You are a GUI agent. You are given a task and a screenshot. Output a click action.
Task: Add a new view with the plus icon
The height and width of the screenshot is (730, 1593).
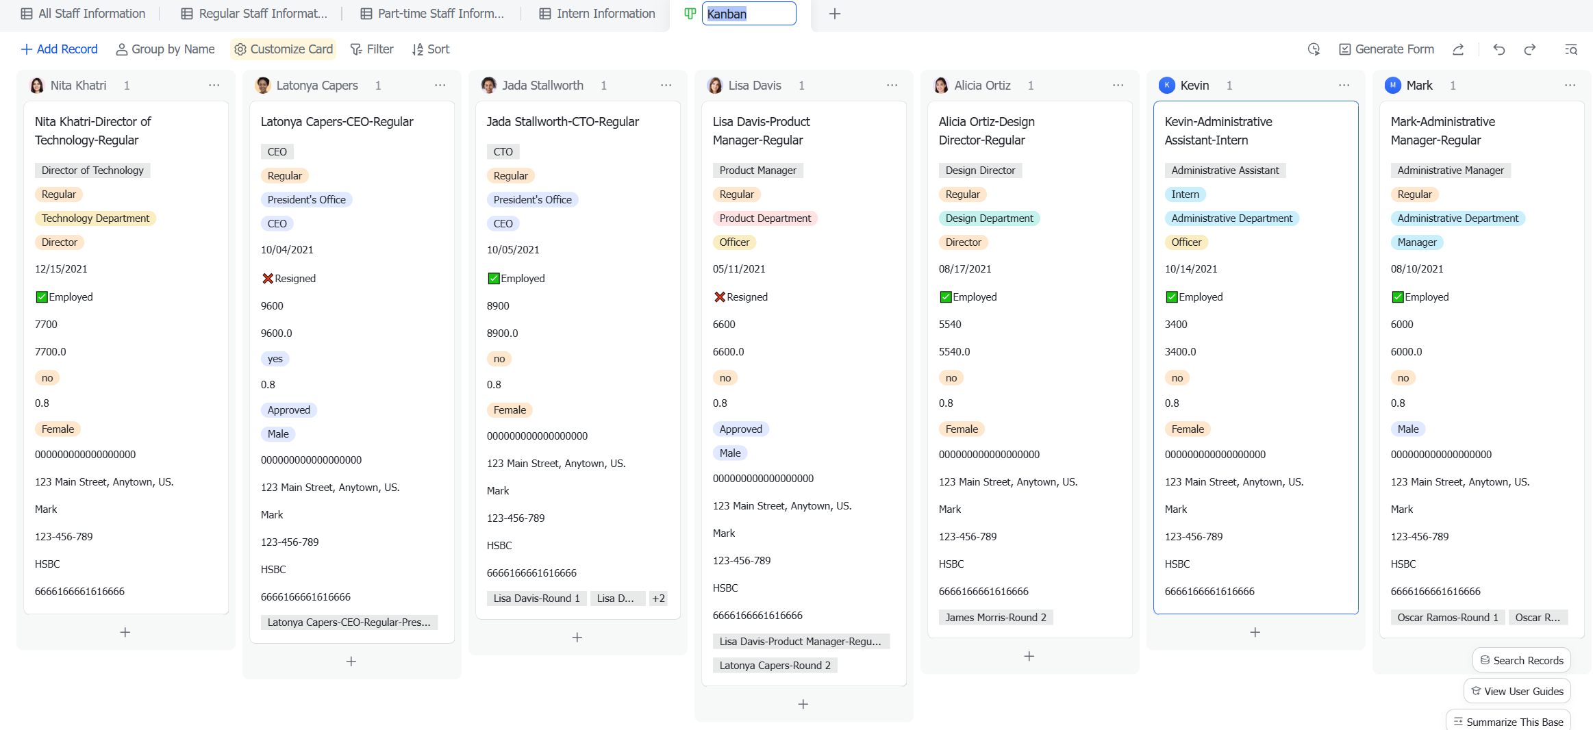pyautogui.click(x=835, y=14)
